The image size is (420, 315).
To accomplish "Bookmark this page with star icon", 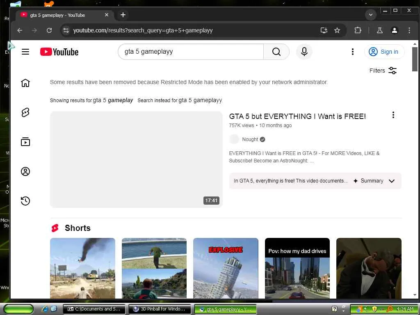I will pyautogui.click(x=337, y=30).
